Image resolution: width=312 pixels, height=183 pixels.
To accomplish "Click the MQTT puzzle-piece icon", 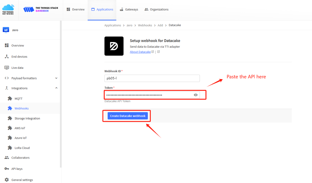I will tap(10, 98).
